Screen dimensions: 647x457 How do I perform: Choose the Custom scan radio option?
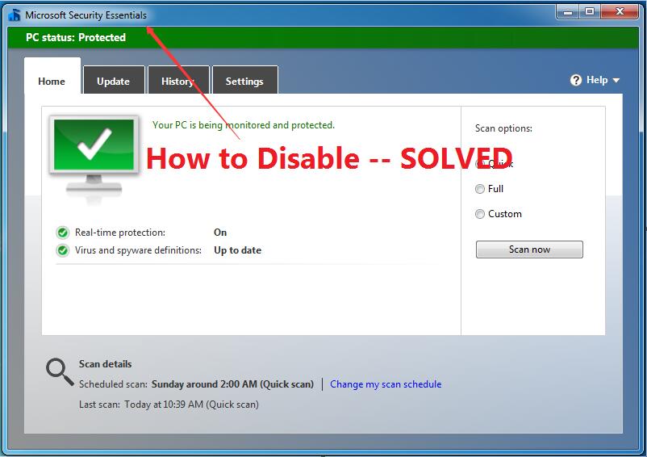480,214
